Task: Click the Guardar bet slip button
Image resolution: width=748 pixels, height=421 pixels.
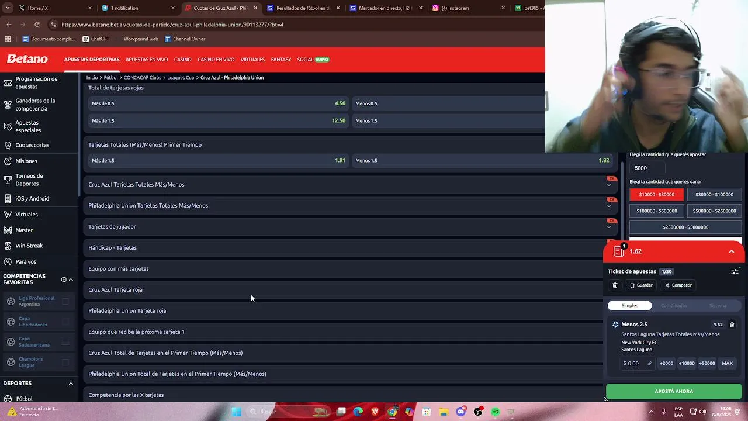Action: (x=641, y=285)
